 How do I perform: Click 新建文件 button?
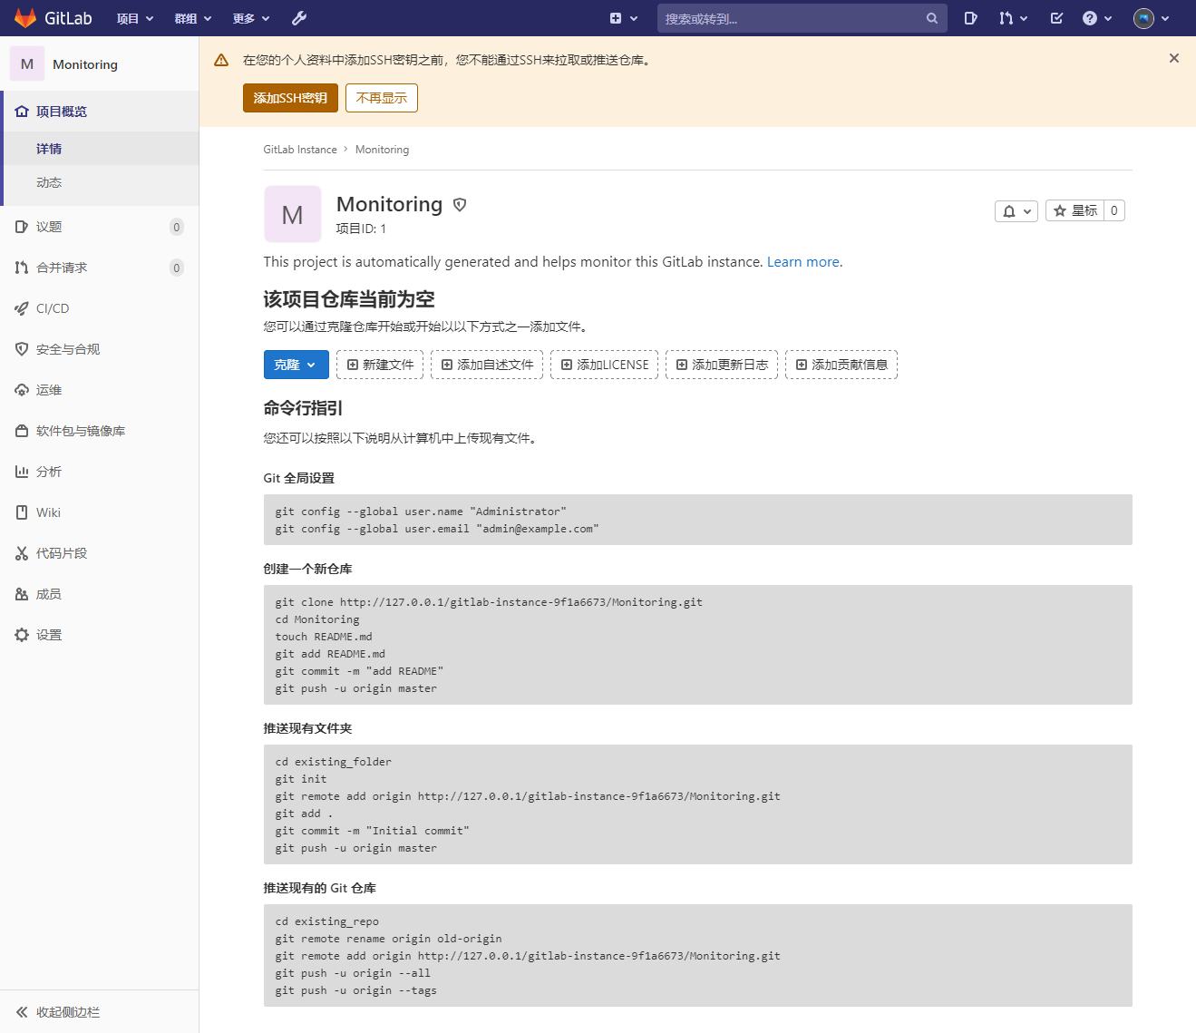point(380,365)
